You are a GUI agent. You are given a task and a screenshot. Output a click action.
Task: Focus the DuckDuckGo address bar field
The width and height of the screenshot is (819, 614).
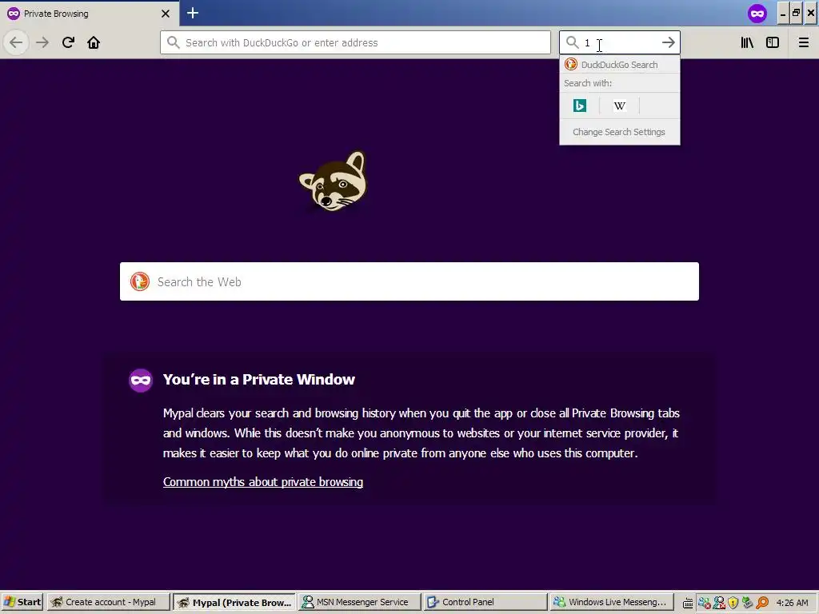[355, 42]
